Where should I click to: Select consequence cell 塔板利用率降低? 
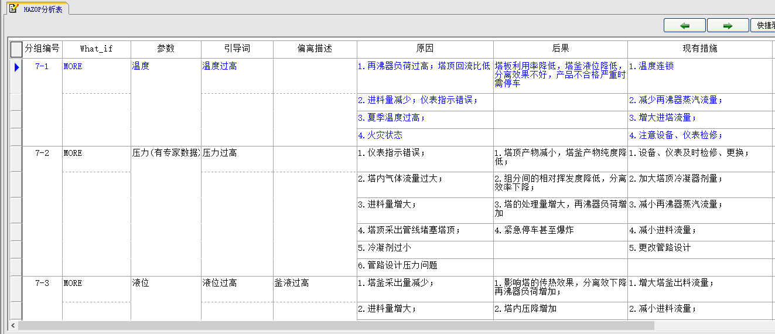[561, 76]
